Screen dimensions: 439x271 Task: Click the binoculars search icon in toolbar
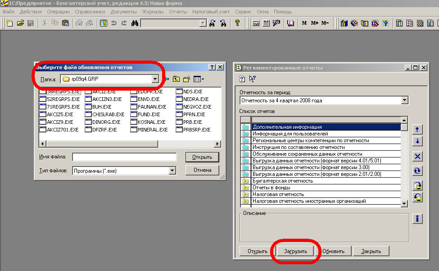[134, 23]
